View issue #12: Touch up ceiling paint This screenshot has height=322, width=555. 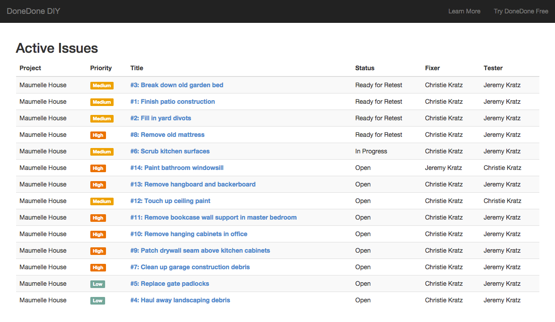(170, 201)
